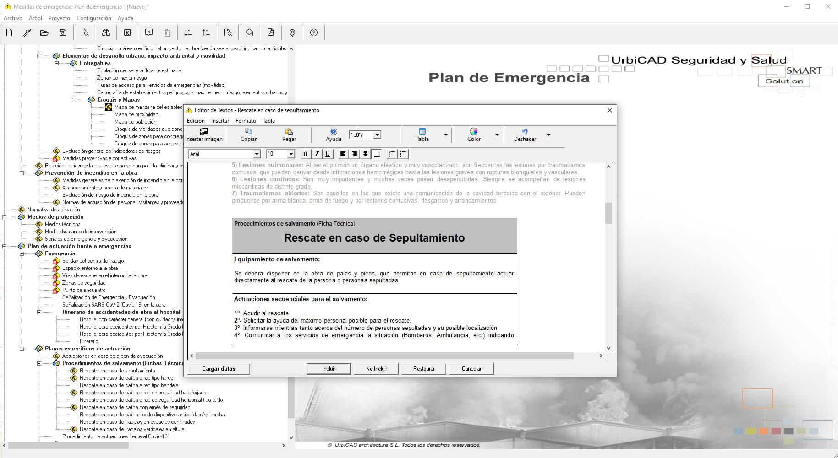Select Normativa de aplicación tree item
Screen dimensions: 838x458
pos(54,210)
